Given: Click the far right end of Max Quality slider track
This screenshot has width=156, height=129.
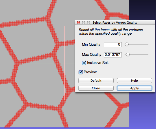Looking at the screenshot, I should tap(148, 55).
